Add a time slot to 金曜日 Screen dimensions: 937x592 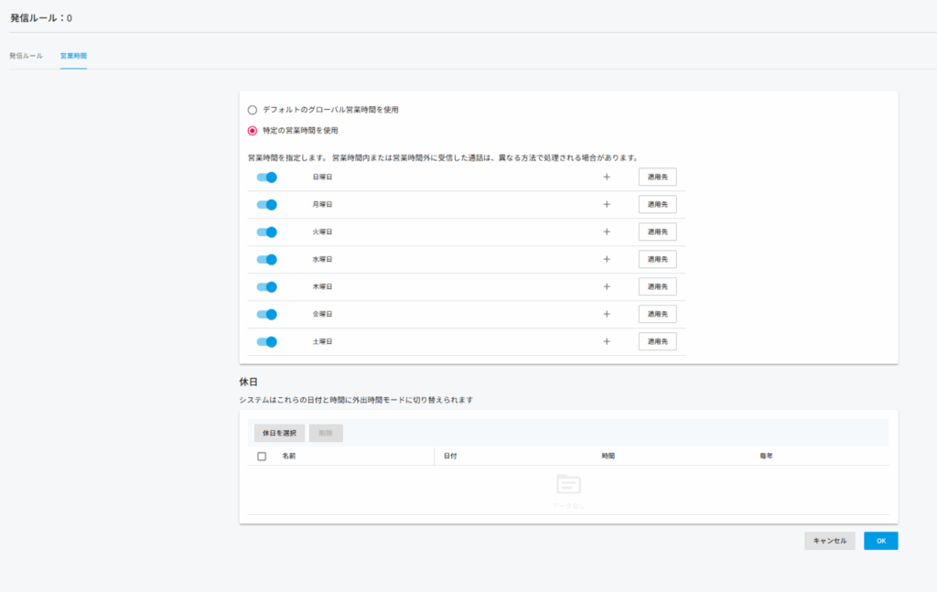(x=606, y=315)
